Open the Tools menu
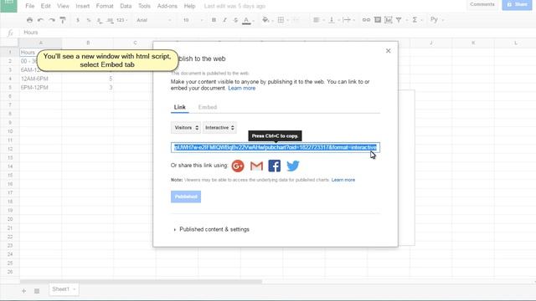The height and width of the screenshot is (301, 536). coord(144,6)
